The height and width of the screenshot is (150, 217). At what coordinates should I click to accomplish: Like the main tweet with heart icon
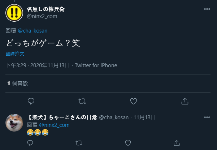pos(134,101)
